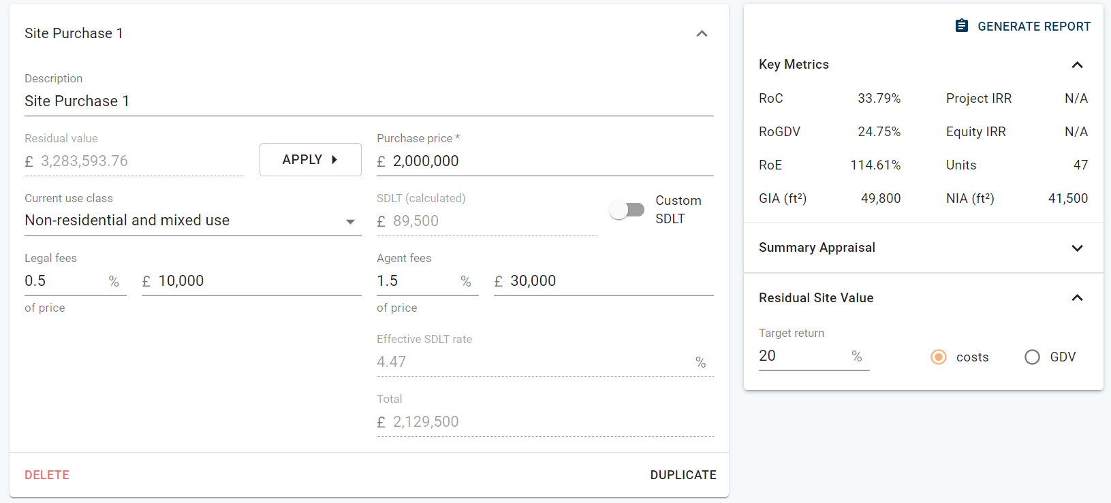The image size is (1111, 503).
Task: Click the Agent fees amount field
Action: [x=609, y=281]
